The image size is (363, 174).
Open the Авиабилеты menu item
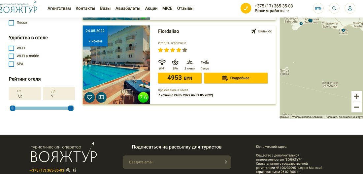click(x=128, y=8)
